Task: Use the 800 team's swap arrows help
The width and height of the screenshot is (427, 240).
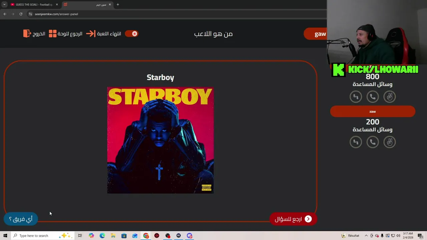Action: (x=356, y=97)
